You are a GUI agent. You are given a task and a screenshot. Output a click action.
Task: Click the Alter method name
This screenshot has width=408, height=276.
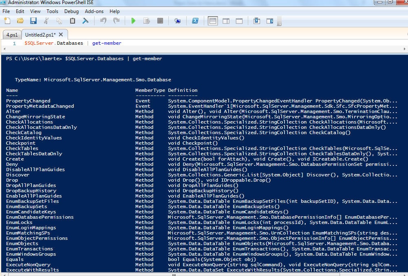[13, 111]
